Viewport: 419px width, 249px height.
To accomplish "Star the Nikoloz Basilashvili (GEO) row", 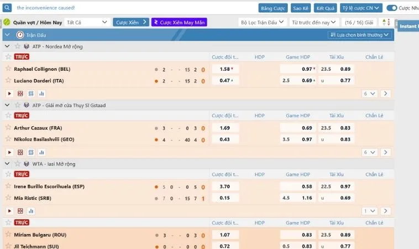I will coord(8,139).
